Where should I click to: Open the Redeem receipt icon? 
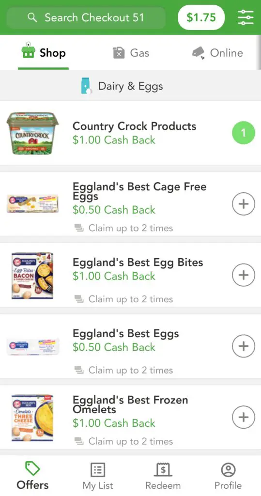tap(163, 470)
